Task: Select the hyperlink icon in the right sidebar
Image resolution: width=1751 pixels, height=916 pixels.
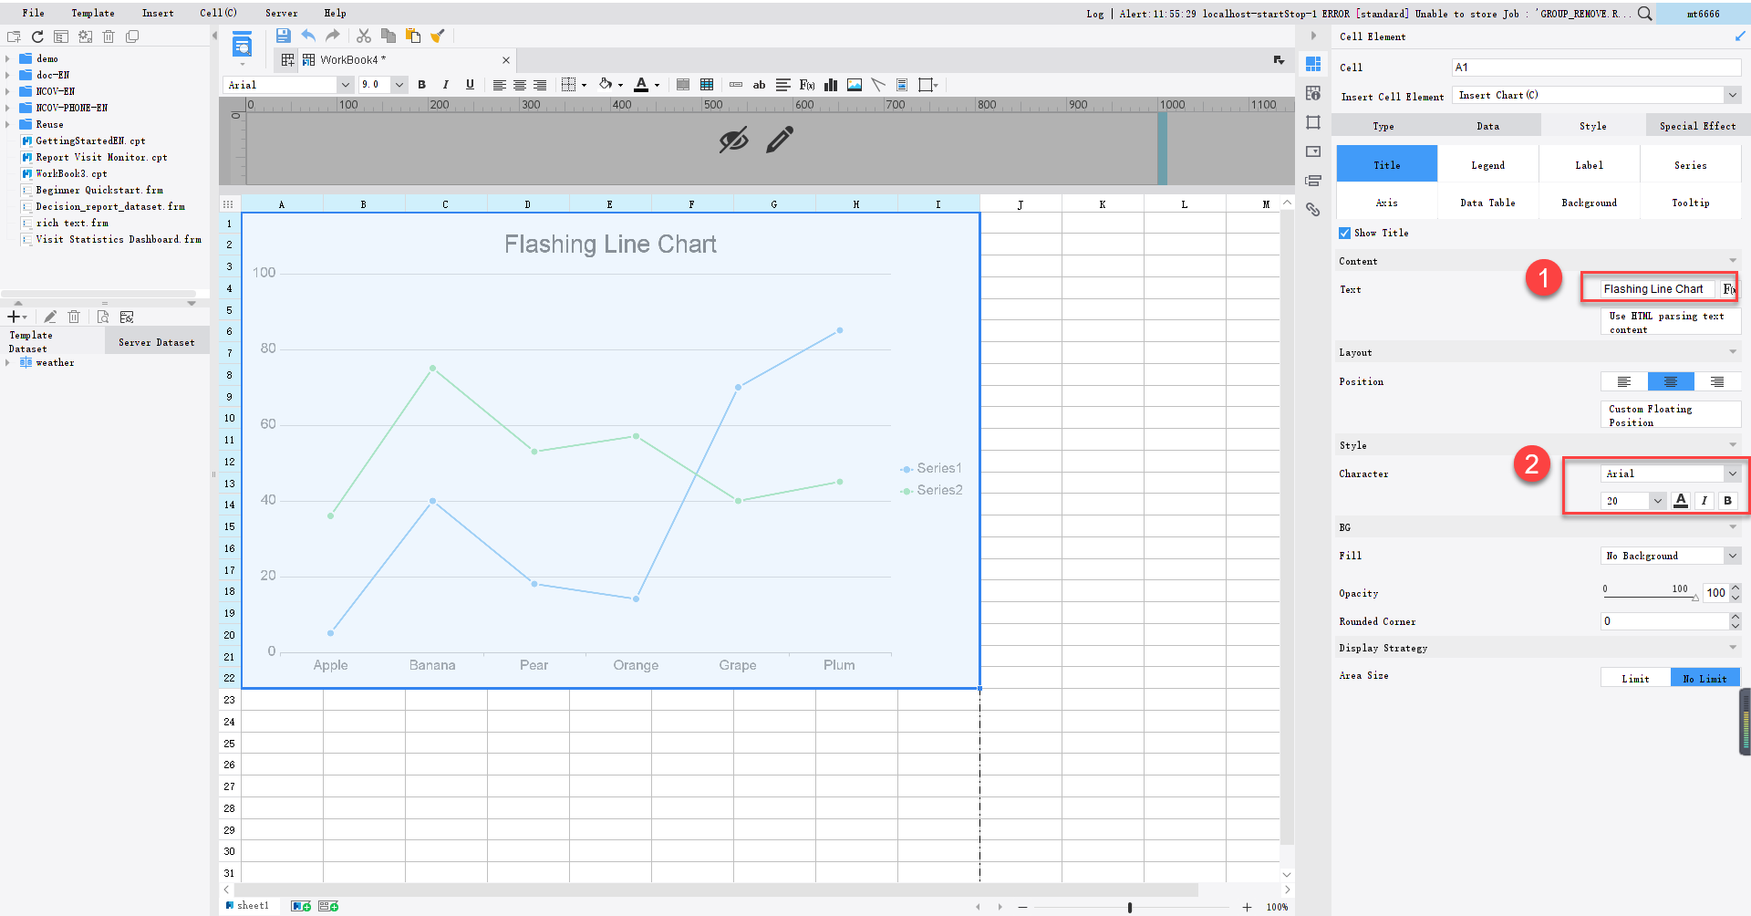Action: pos(1313,210)
